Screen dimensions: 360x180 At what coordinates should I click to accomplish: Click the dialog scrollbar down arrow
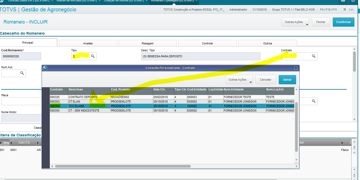[297, 160]
